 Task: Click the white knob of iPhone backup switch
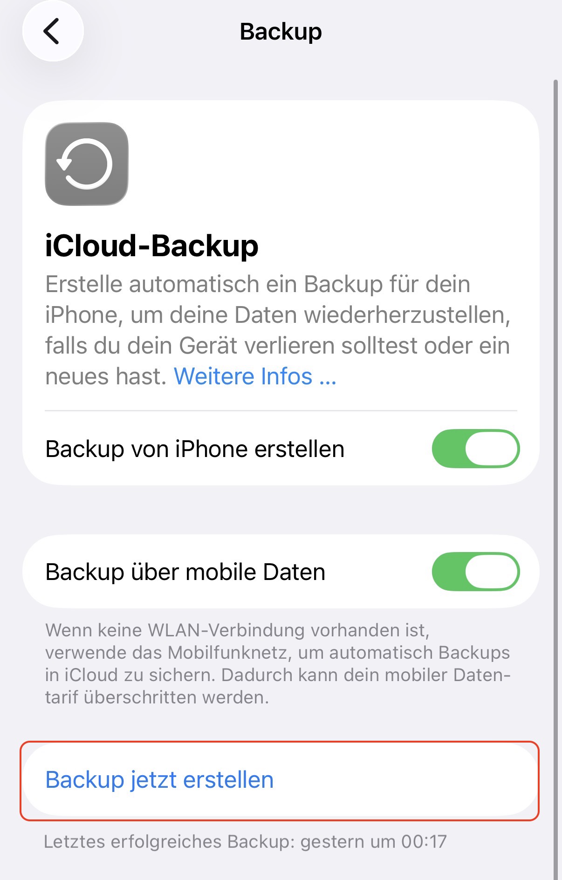point(492,449)
